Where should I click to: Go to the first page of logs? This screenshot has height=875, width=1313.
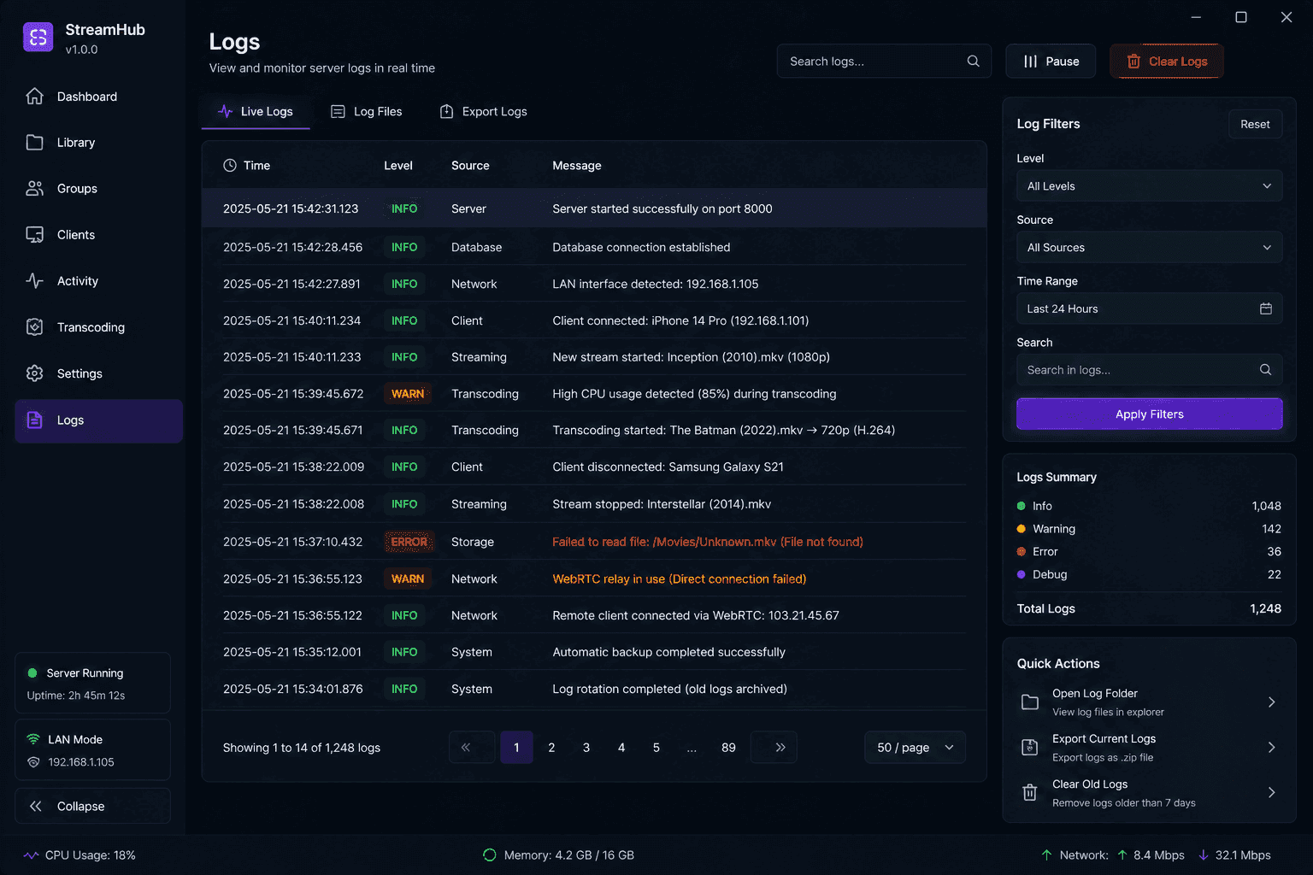[x=472, y=747]
